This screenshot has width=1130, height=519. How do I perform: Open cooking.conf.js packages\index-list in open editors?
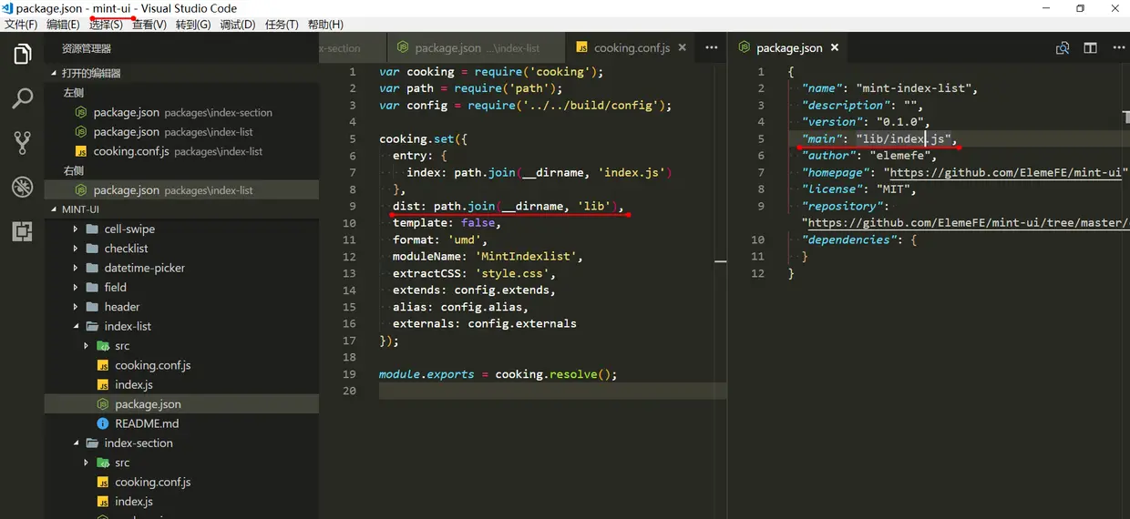pos(181,151)
